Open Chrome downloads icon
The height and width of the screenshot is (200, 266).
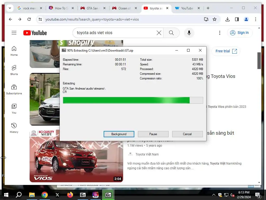pos(228,19)
